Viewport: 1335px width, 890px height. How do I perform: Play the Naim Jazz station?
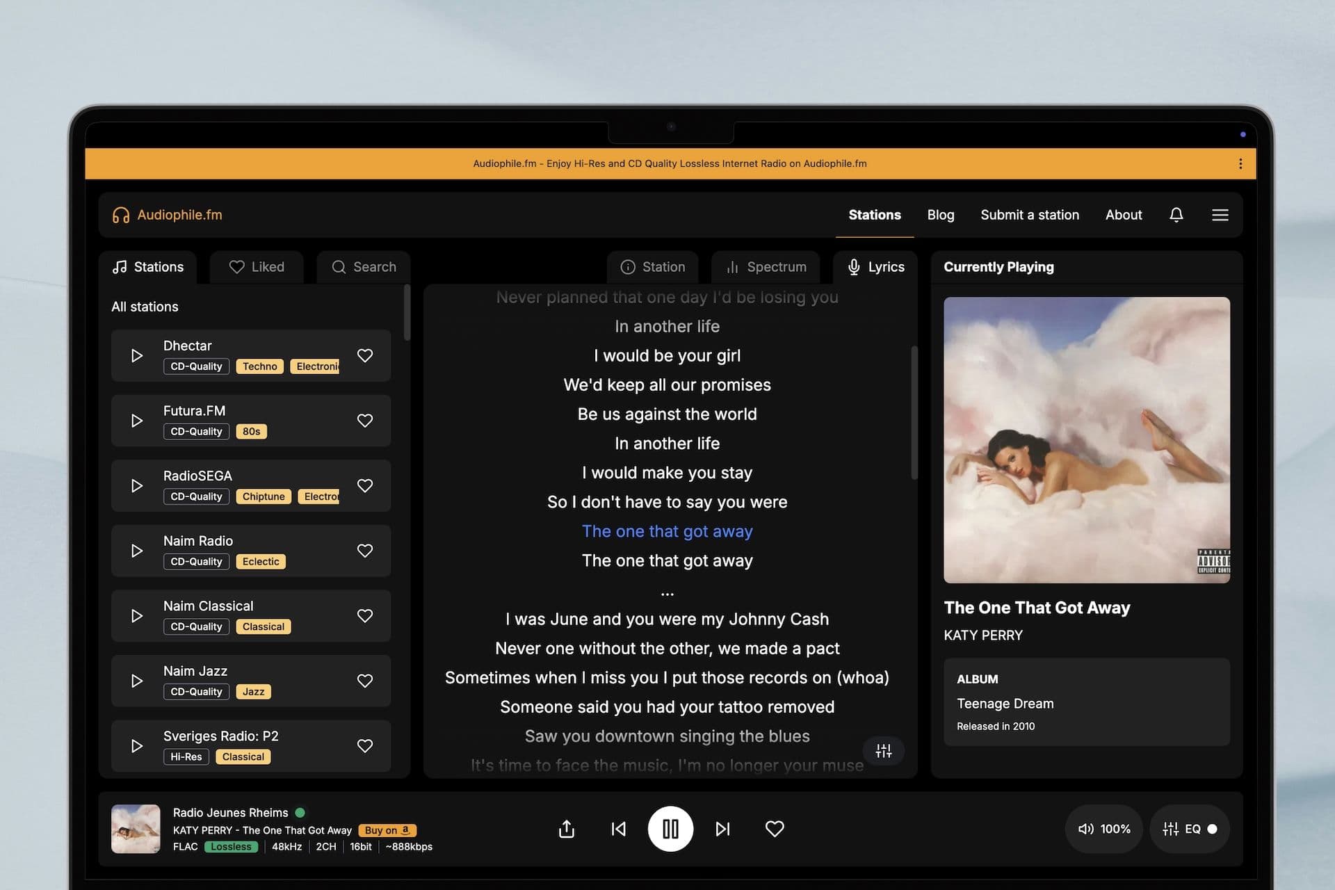[x=137, y=681]
